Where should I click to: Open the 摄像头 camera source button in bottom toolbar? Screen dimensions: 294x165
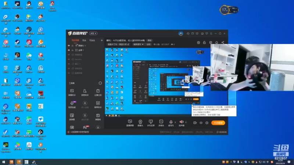click(x=140, y=123)
